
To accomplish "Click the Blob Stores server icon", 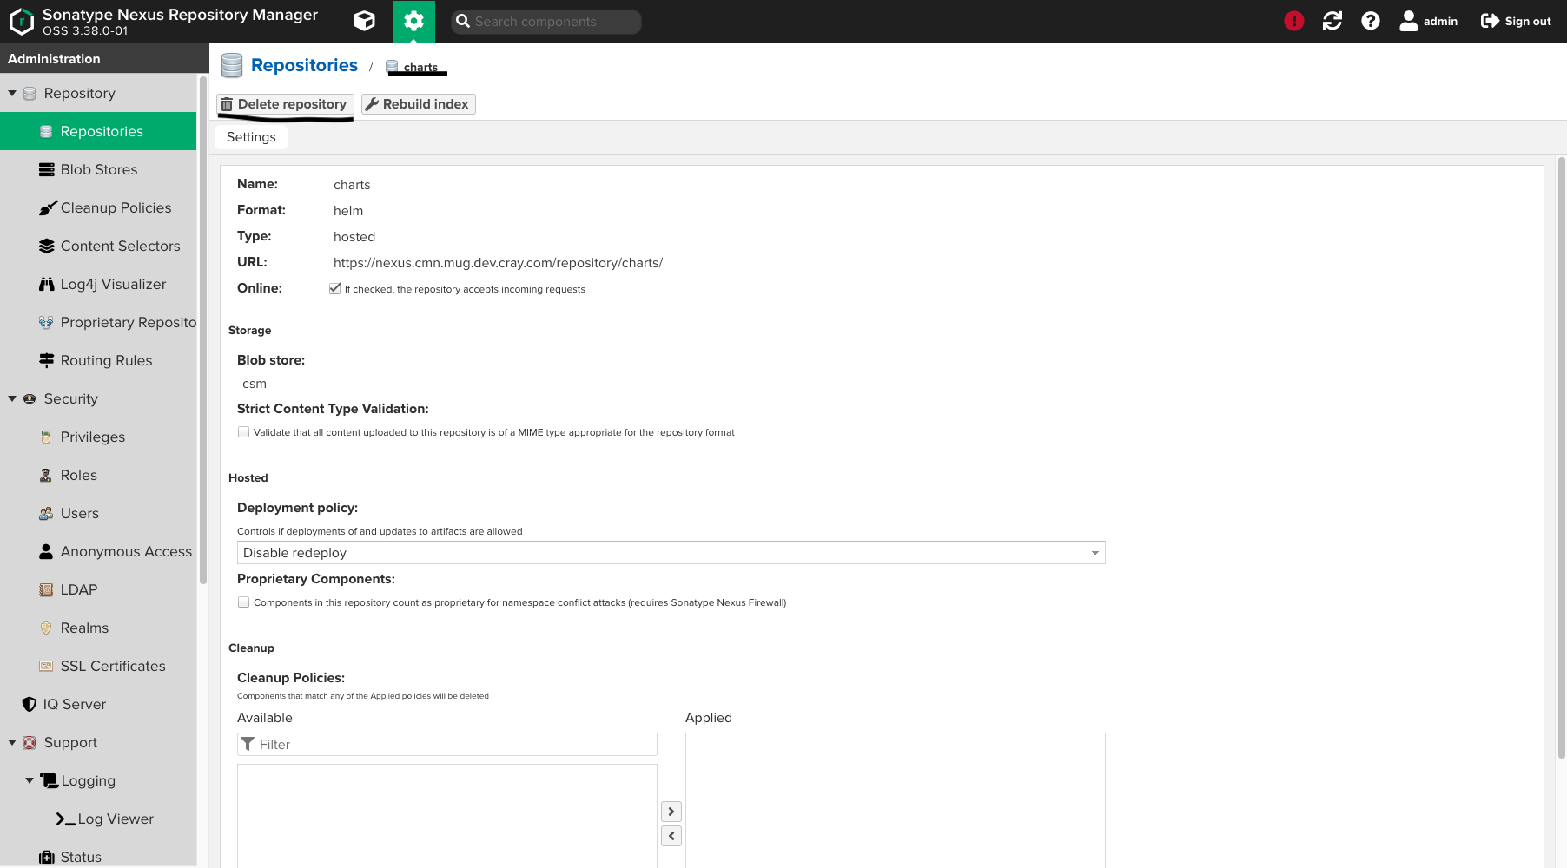I will (x=46, y=169).
